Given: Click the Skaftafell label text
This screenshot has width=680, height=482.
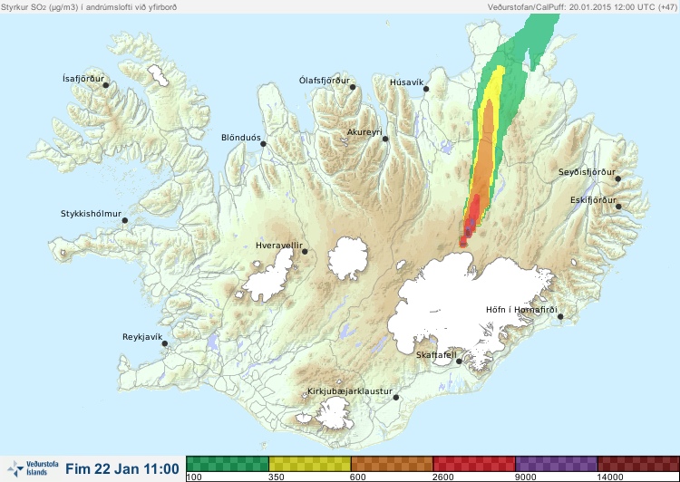Looking at the screenshot, I should 436,355.
